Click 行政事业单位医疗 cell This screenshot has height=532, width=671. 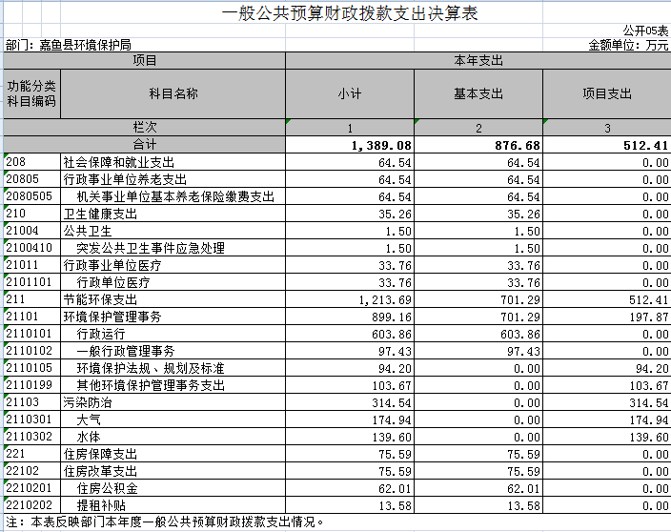173,265
